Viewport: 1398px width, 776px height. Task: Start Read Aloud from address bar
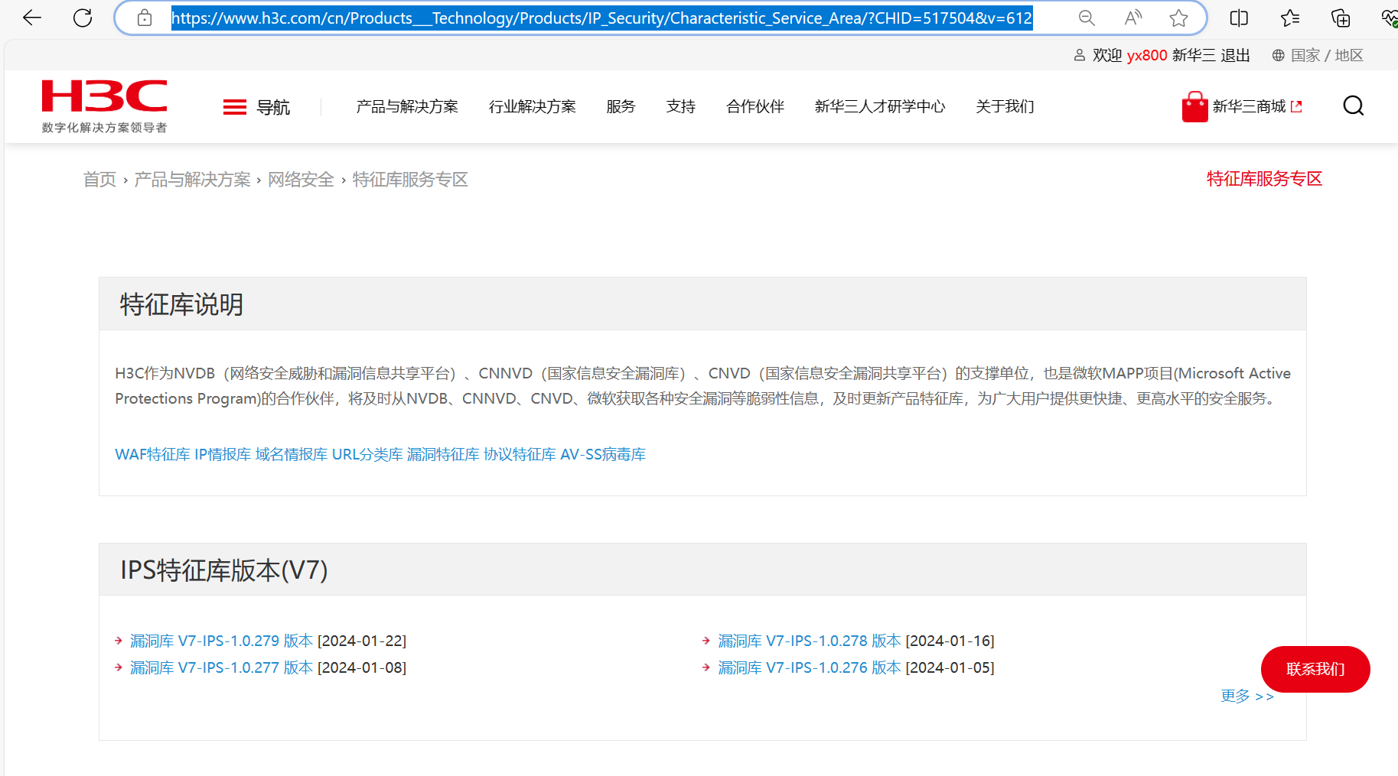click(x=1133, y=18)
